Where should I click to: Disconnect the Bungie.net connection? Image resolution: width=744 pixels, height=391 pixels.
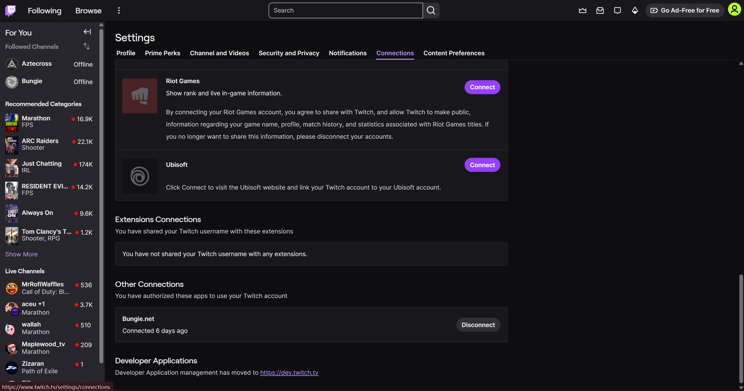tap(478, 325)
